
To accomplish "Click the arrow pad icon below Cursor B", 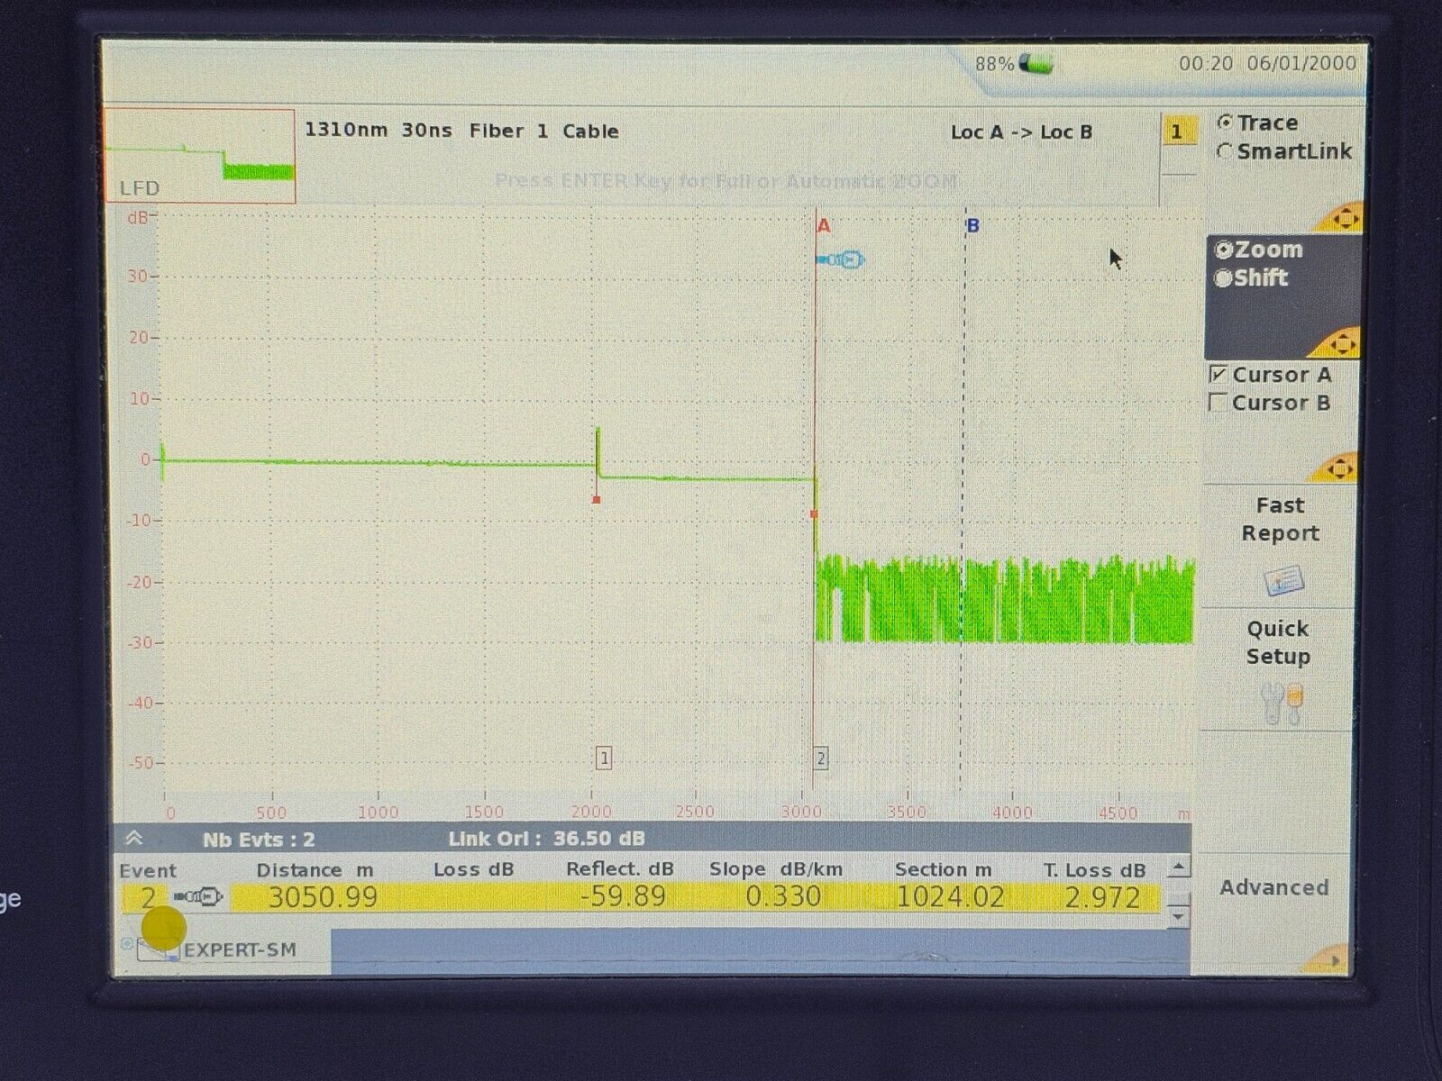I will (1342, 468).
